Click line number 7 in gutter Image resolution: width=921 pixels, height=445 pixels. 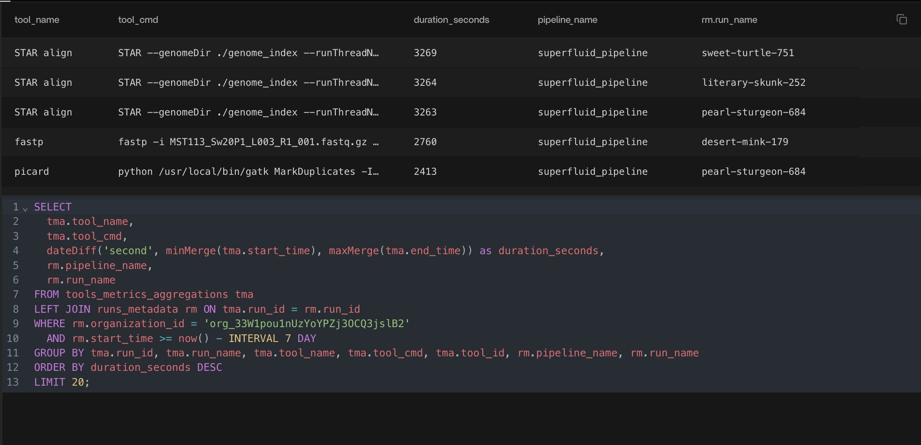point(16,295)
